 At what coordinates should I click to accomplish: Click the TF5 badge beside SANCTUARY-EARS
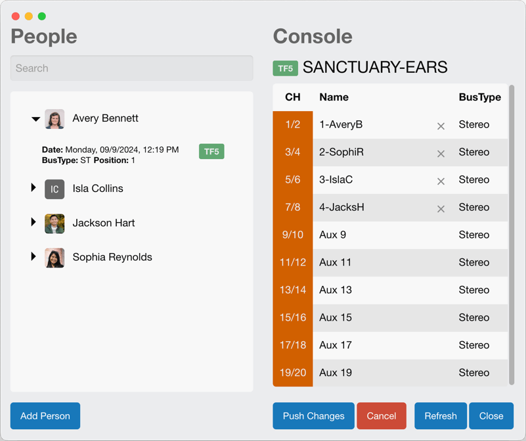point(285,68)
